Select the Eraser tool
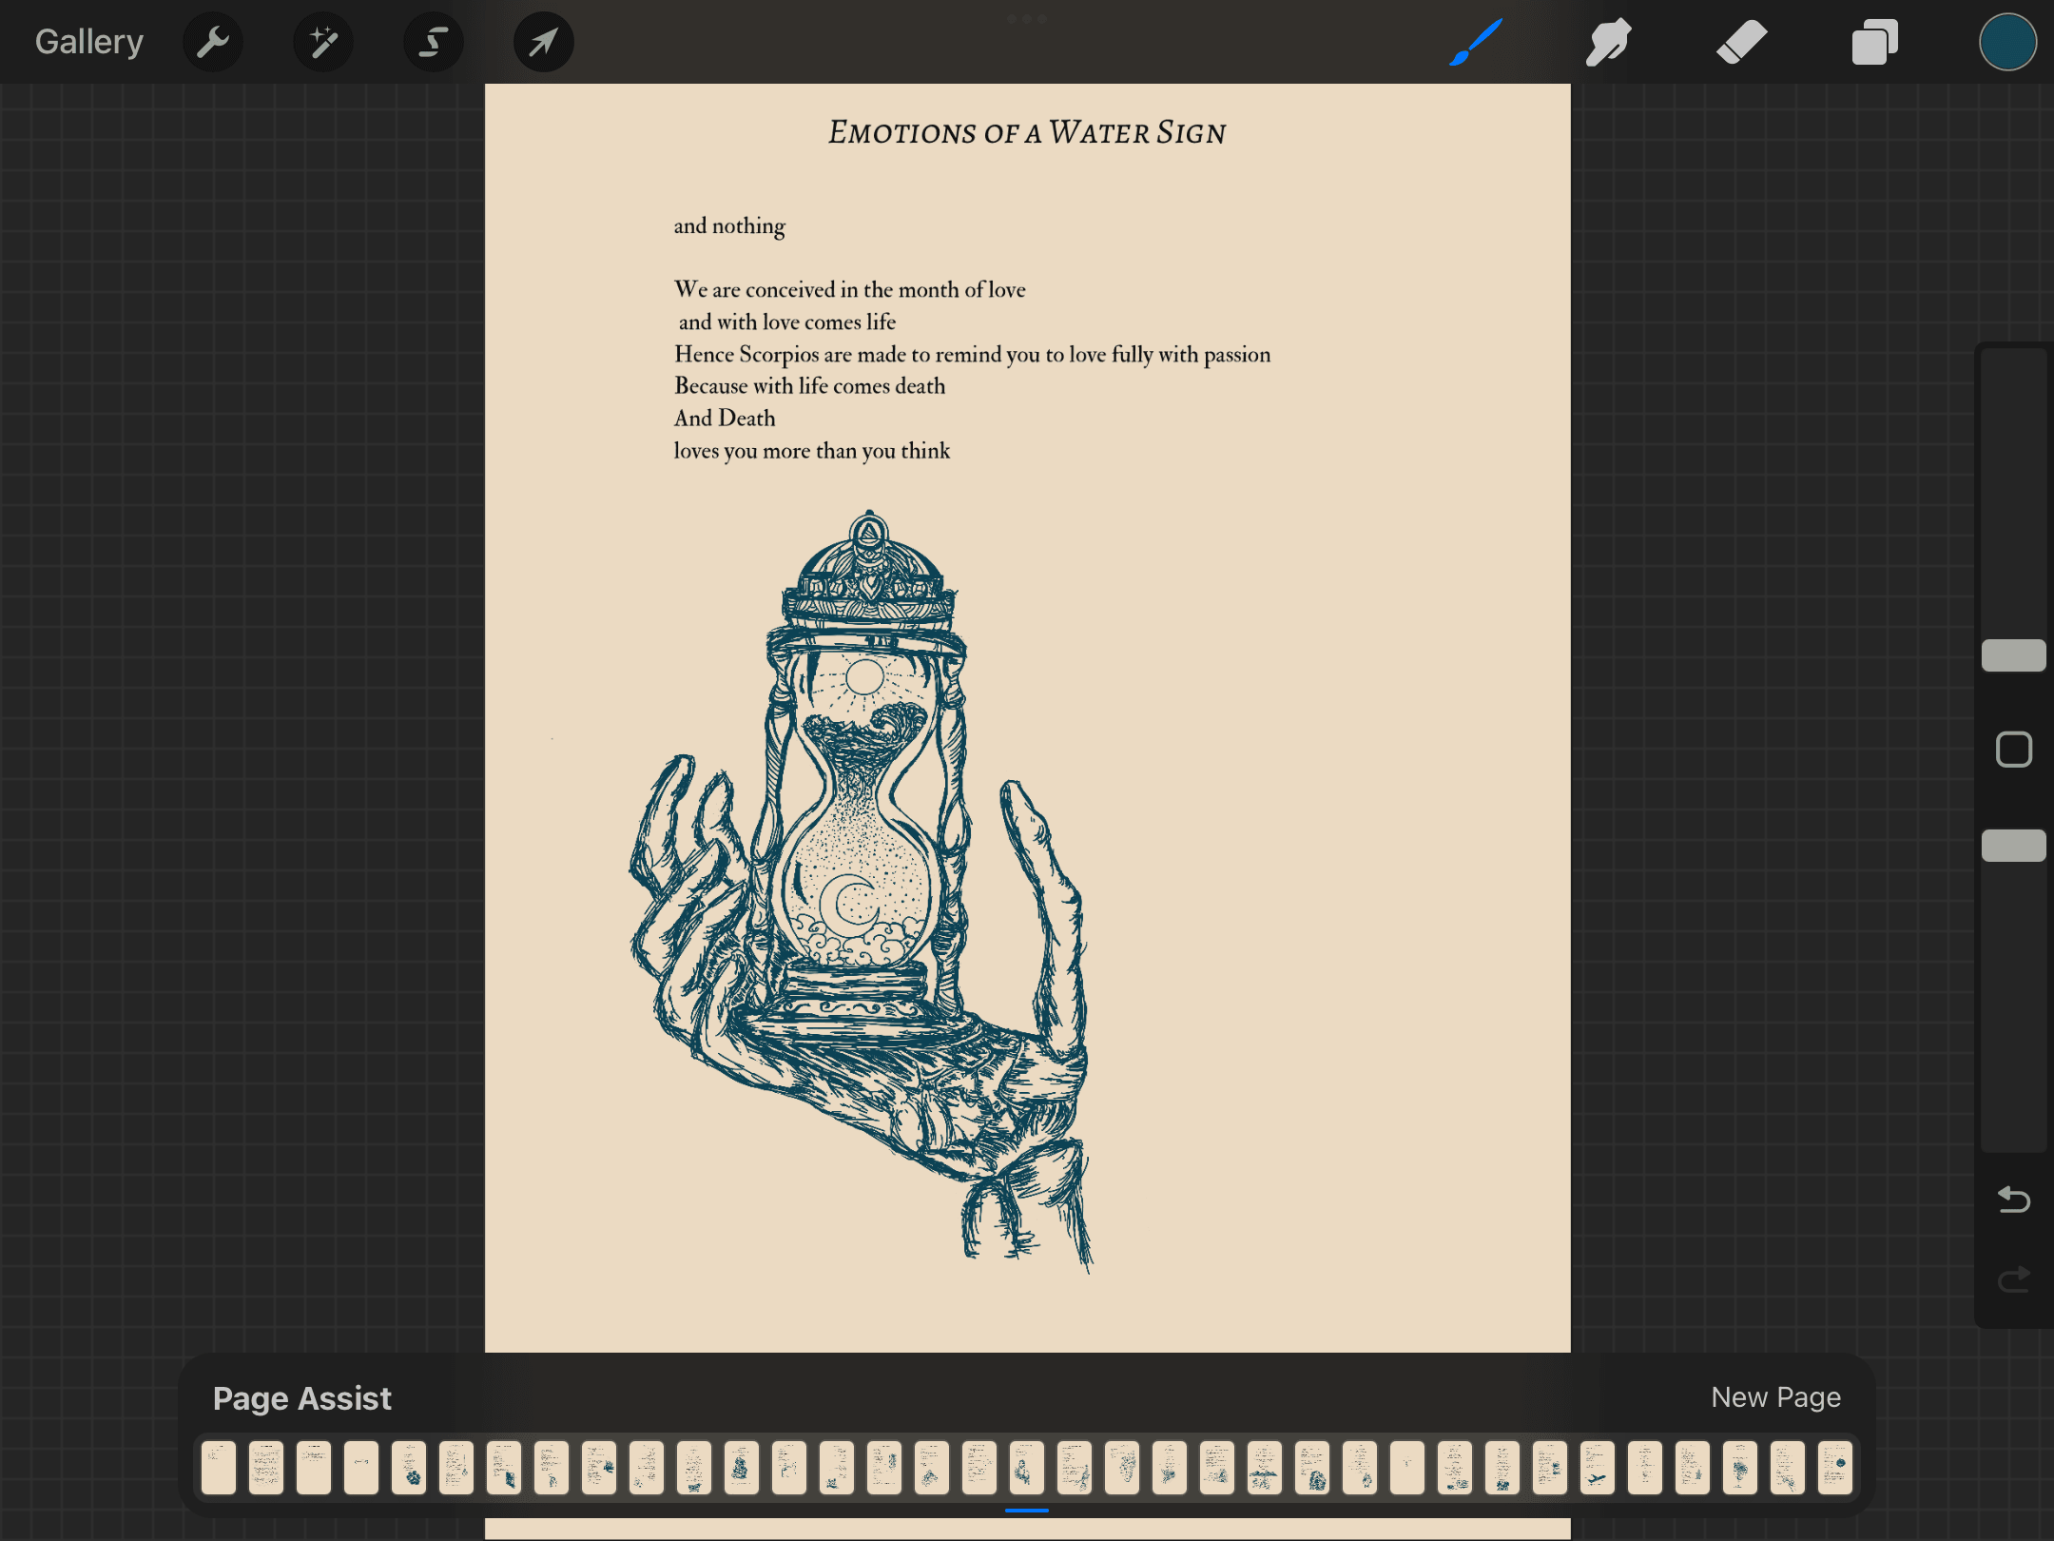Screen dimensions: 2054x1541 coord(1741,42)
